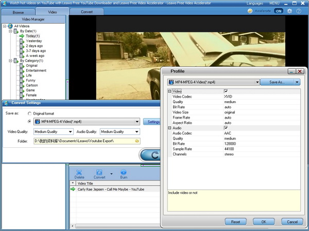309x231 pixels.
Task: Select the Life category
Action: point(29,75)
